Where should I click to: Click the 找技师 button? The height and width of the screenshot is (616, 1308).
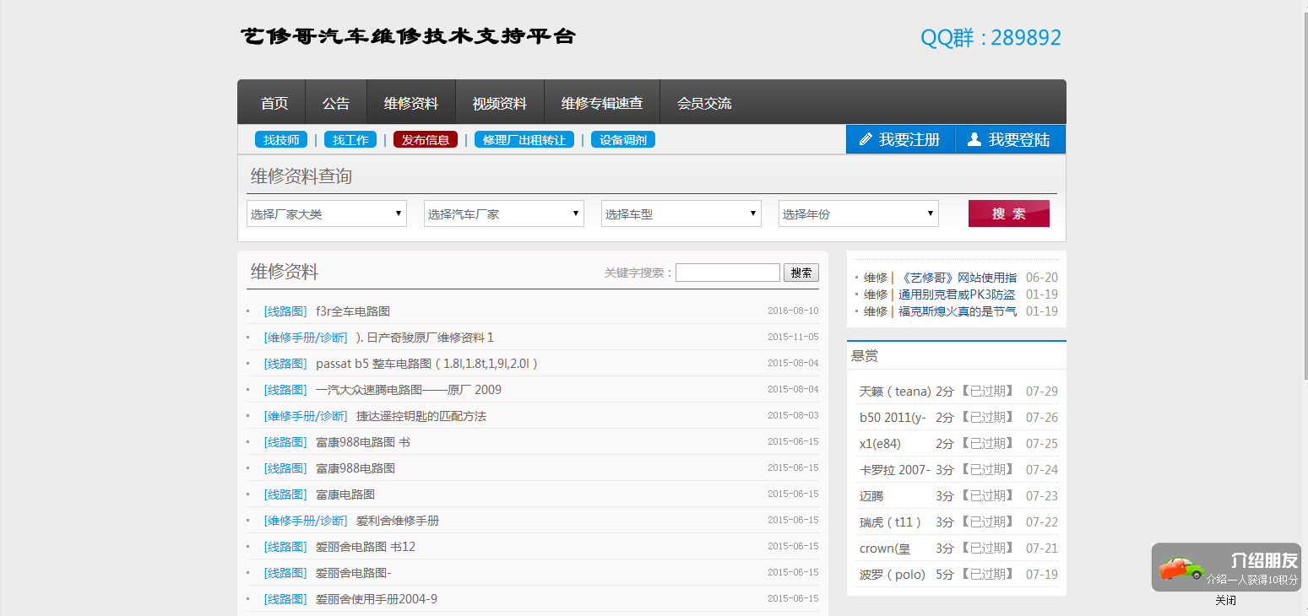click(281, 140)
